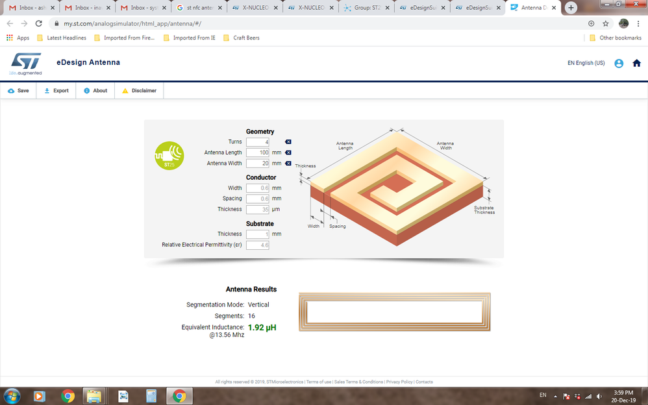Open Sales Terms & Conditions link
Screen dimensions: 648x405
(x=358, y=382)
